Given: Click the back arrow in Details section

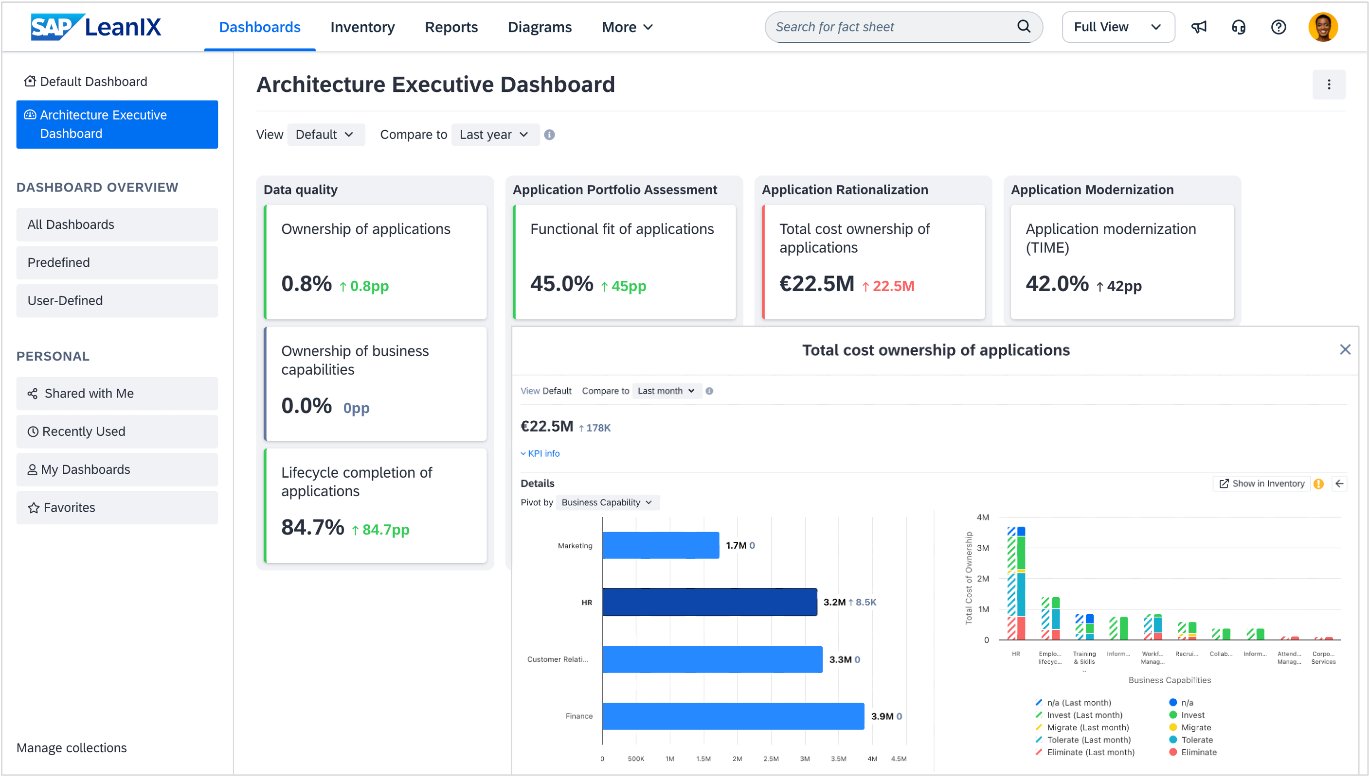Looking at the screenshot, I should (1339, 484).
